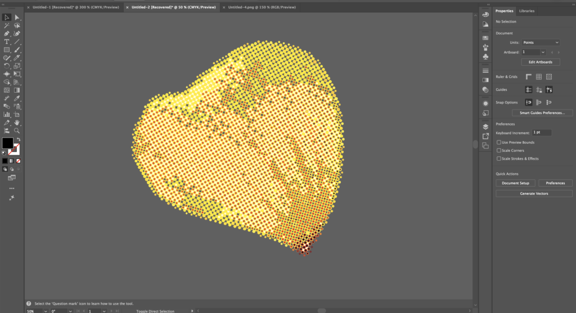Select the Zoom magnifier tool
Screen dimensions: 576x313
click(17, 130)
